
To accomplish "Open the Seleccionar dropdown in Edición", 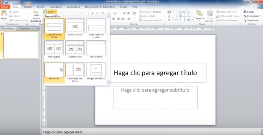I will pyautogui.click(x=252, y=20).
